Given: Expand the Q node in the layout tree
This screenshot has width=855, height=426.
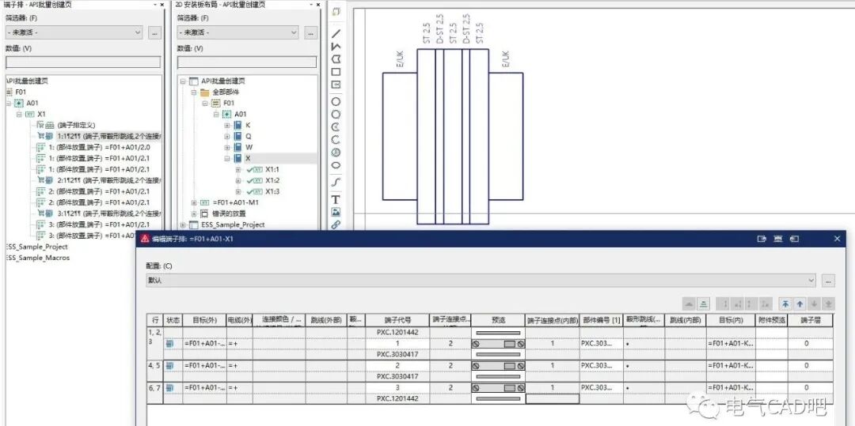Looking at the screenshot, I should pos(227,136).
